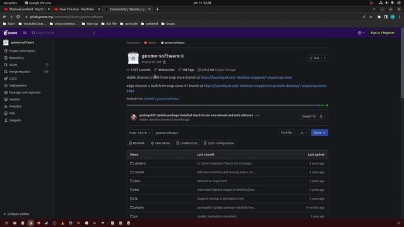404x227 pixels.
Task: Click the repository languages bar
Action: point(227,105)
